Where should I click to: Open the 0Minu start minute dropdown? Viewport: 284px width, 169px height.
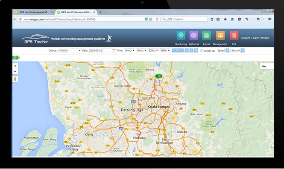pos(141,50)
